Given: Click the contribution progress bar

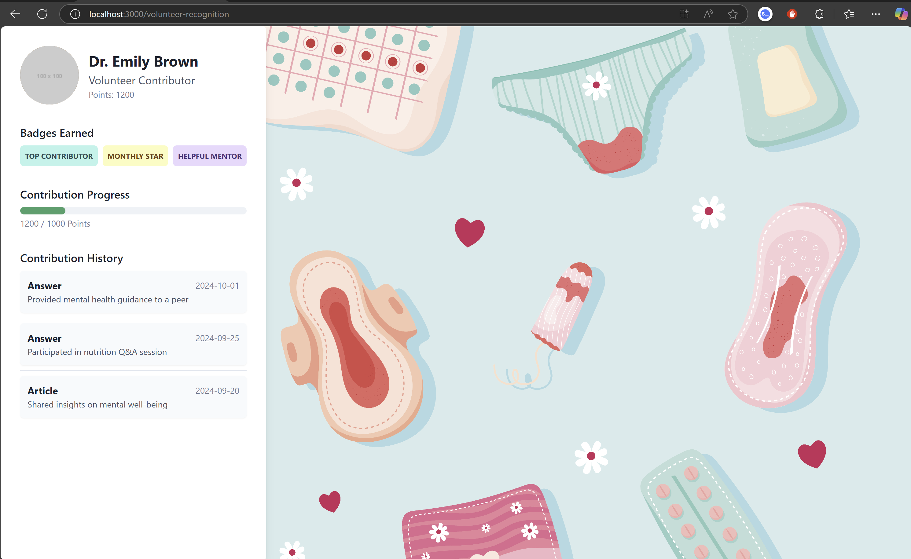Looking at the screenshot, I should point(133,211).
